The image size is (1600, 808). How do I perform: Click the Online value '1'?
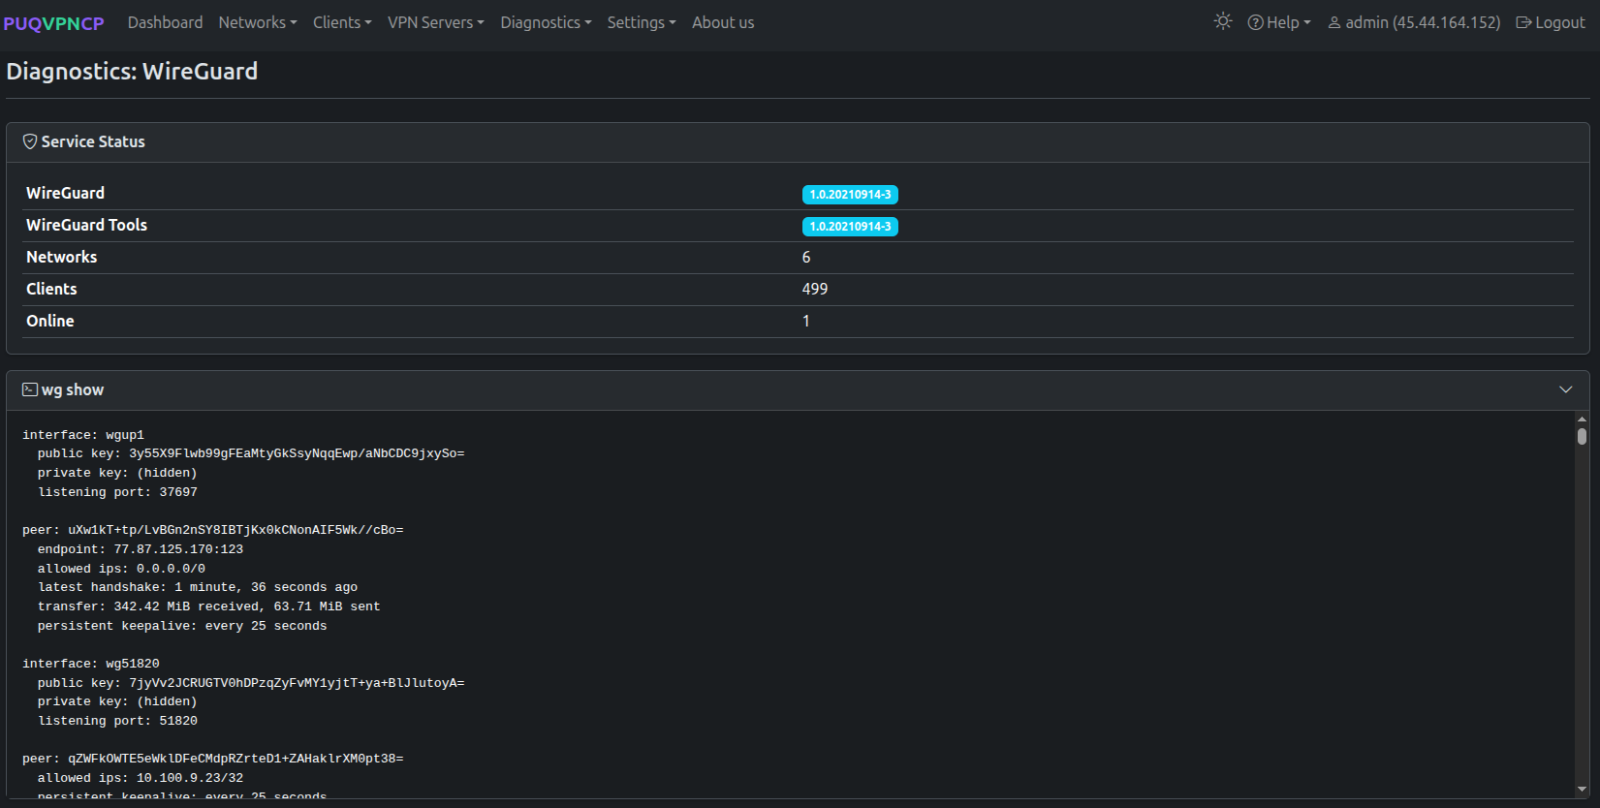pyautogui.click(x=806, y=321)
